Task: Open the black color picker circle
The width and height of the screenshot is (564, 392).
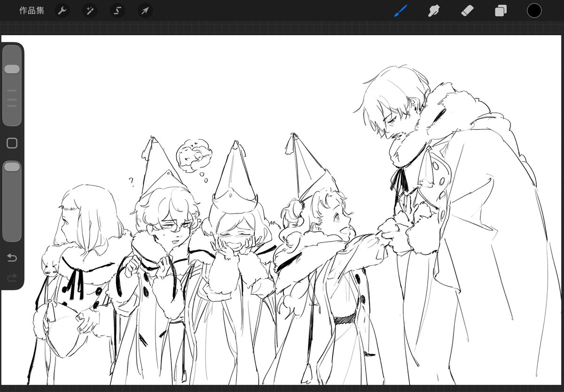Action: pyautogui.click(x=534, y=10)
